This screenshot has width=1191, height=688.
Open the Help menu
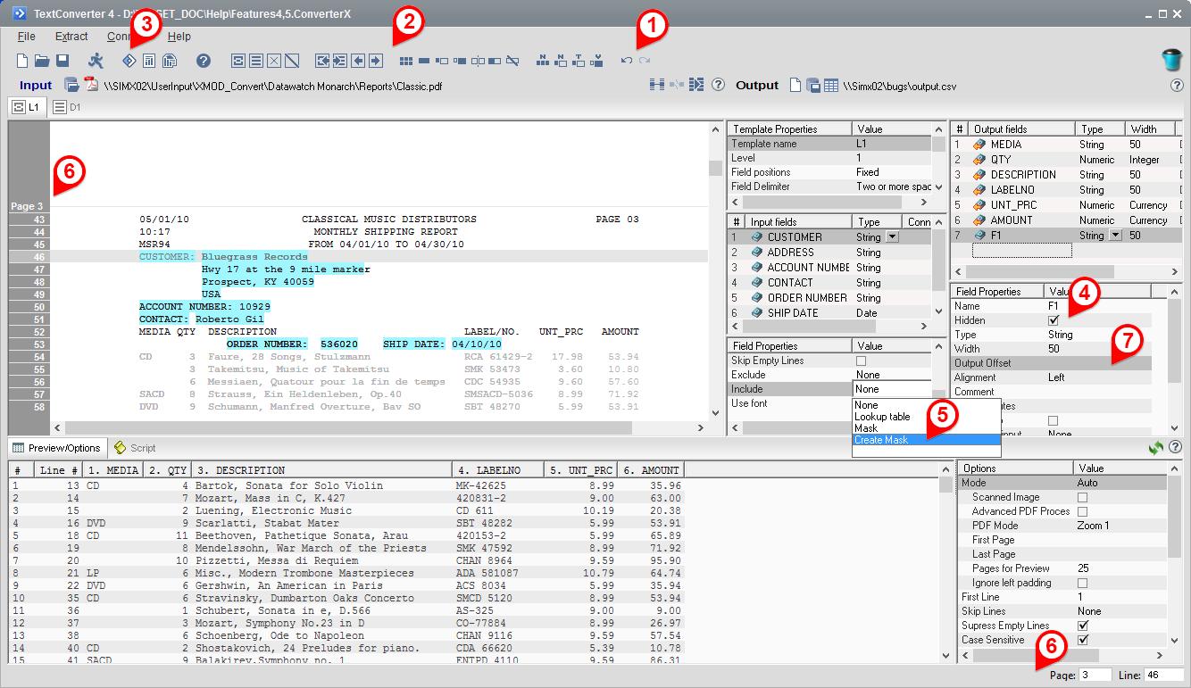pos(179,37)
